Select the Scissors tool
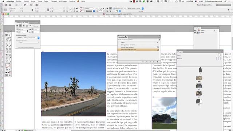233x131 pixels. (x=7, y=52)
